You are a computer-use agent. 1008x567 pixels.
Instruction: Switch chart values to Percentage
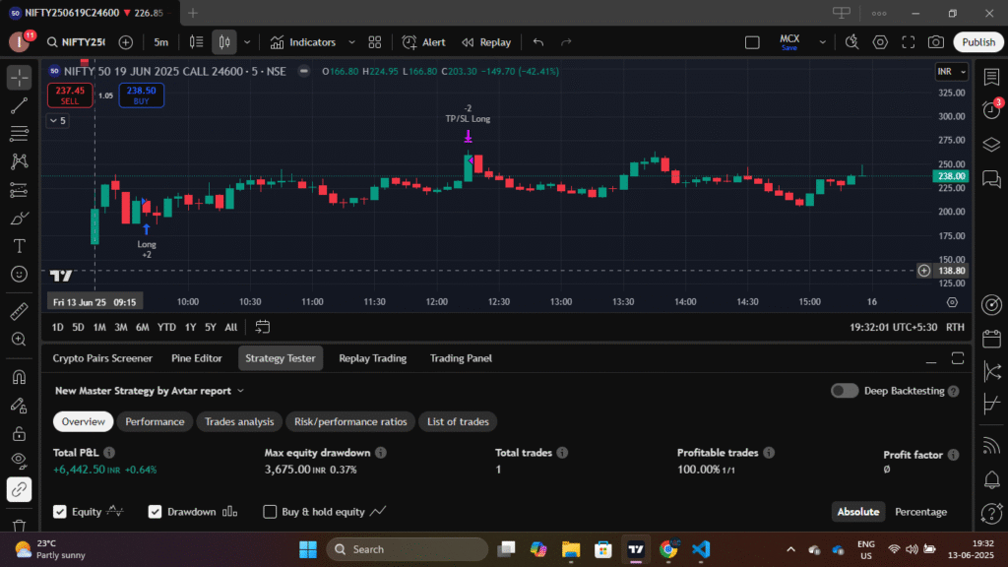920,512
